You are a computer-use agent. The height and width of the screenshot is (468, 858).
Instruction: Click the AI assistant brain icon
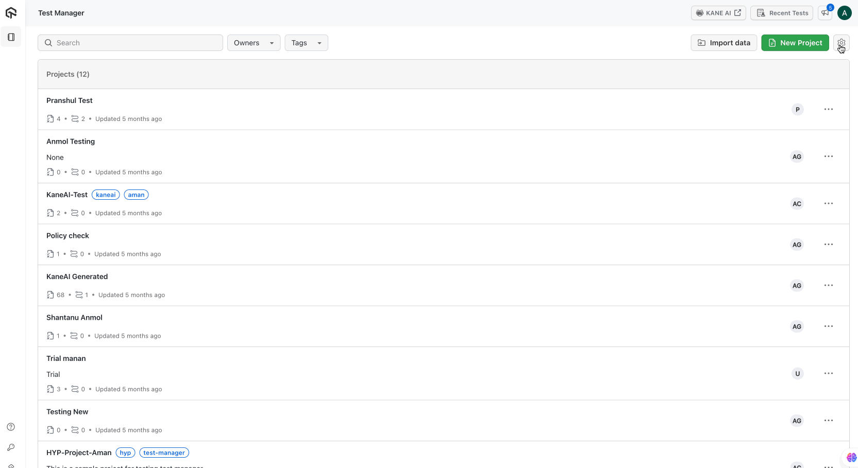(851, 457)
